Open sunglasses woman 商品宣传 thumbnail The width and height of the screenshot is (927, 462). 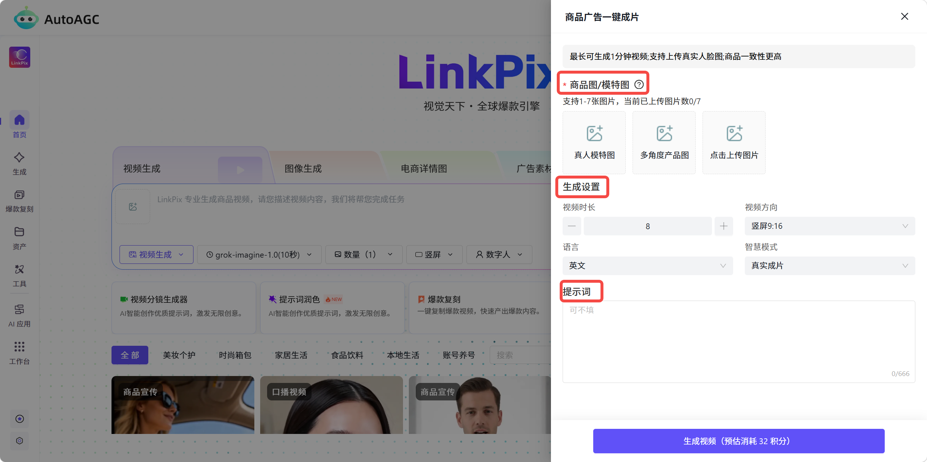(x=183, y=405)
